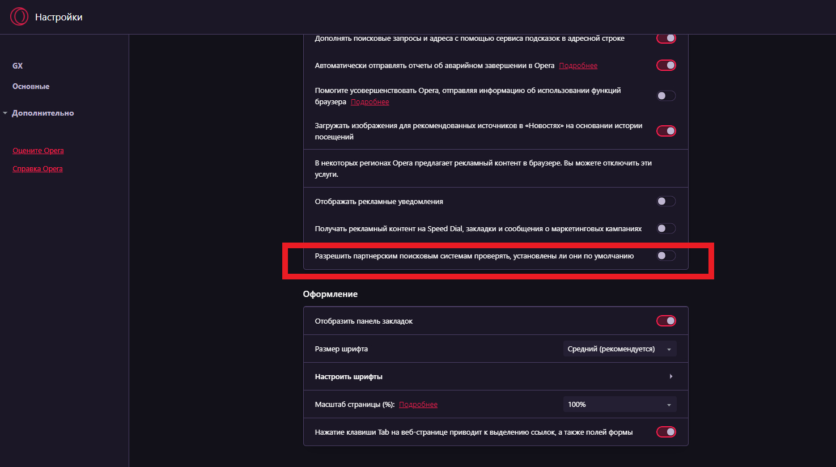Click the Opera logo icon
Screen dimensions: 836x467
(19, 17)
